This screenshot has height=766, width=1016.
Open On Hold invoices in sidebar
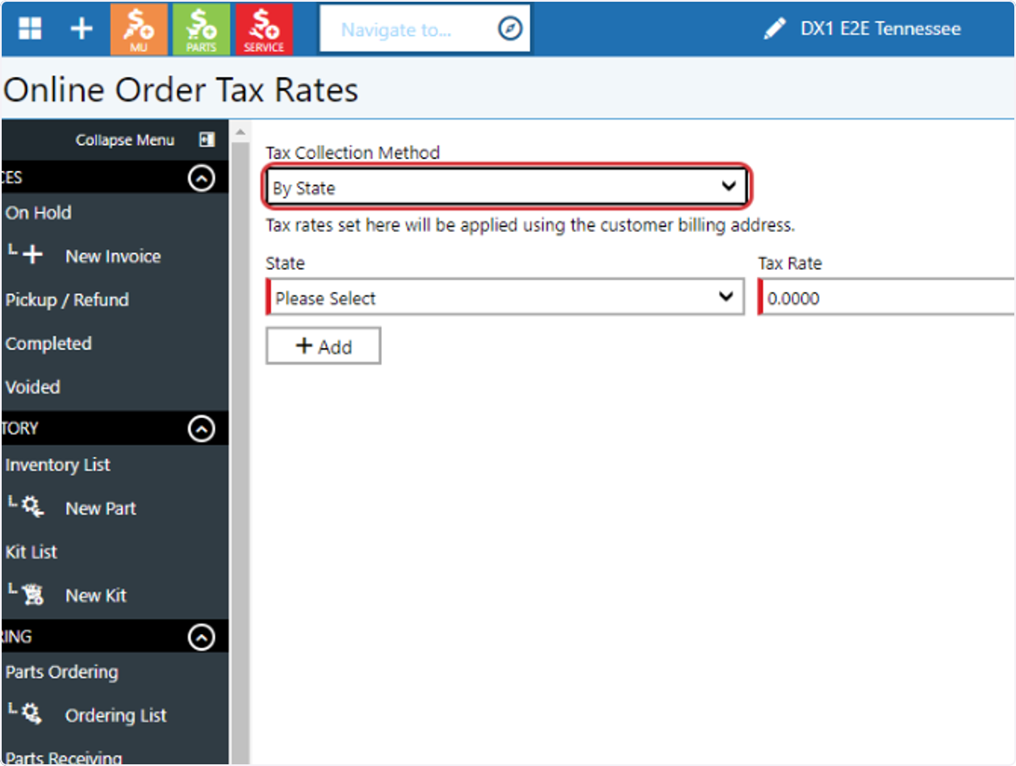coord(38,213)
